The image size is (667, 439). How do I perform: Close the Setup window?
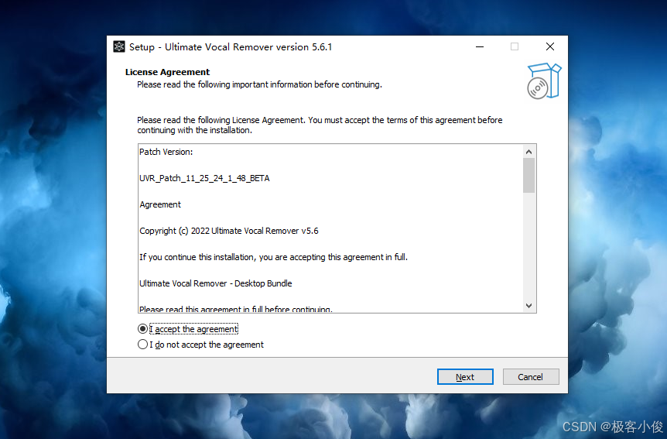[x=550, y=46]
